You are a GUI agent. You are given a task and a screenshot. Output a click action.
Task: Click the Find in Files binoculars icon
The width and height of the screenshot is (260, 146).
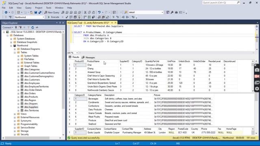[x=126, y=13]
